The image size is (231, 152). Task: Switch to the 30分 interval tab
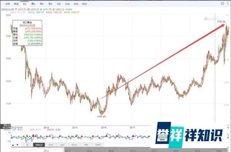pos(76,4)
